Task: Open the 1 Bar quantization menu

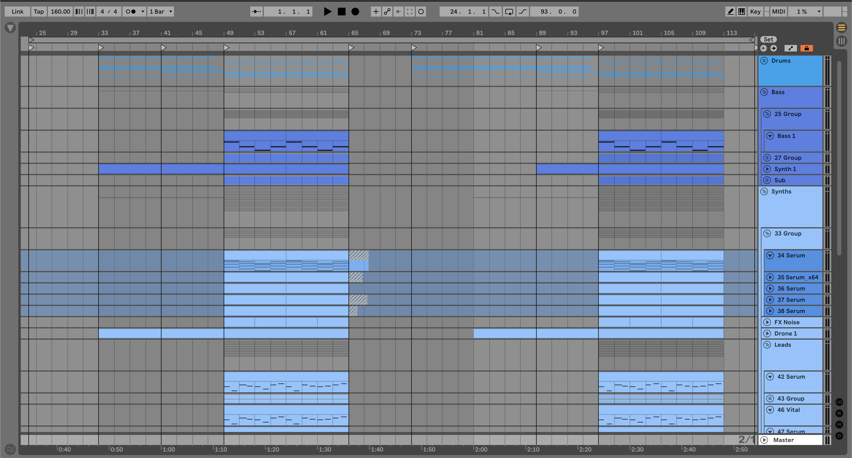Action: 160,12
